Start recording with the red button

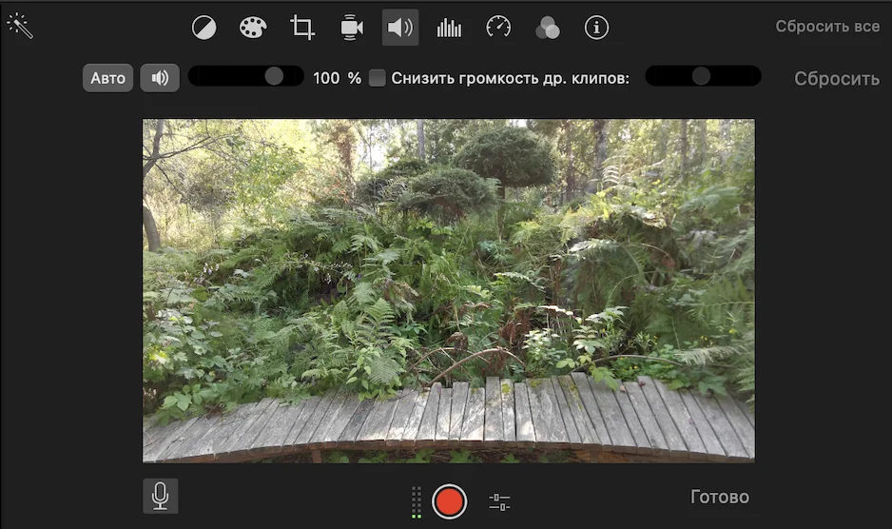450,501
